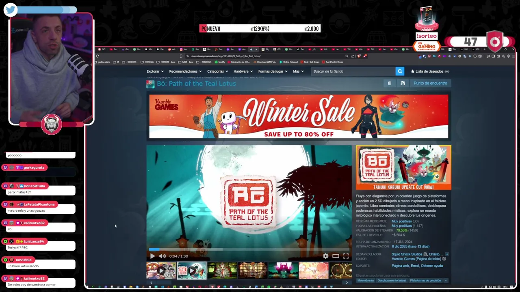Click the SteamDB database icon near title

pyautogui.click(x=403, y=83)
